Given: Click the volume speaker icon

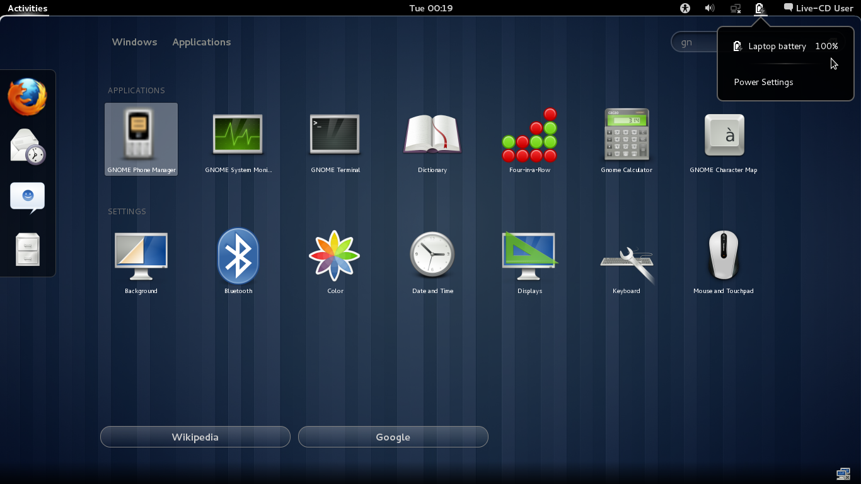Looking at the screenshot, I should point(710,8).
